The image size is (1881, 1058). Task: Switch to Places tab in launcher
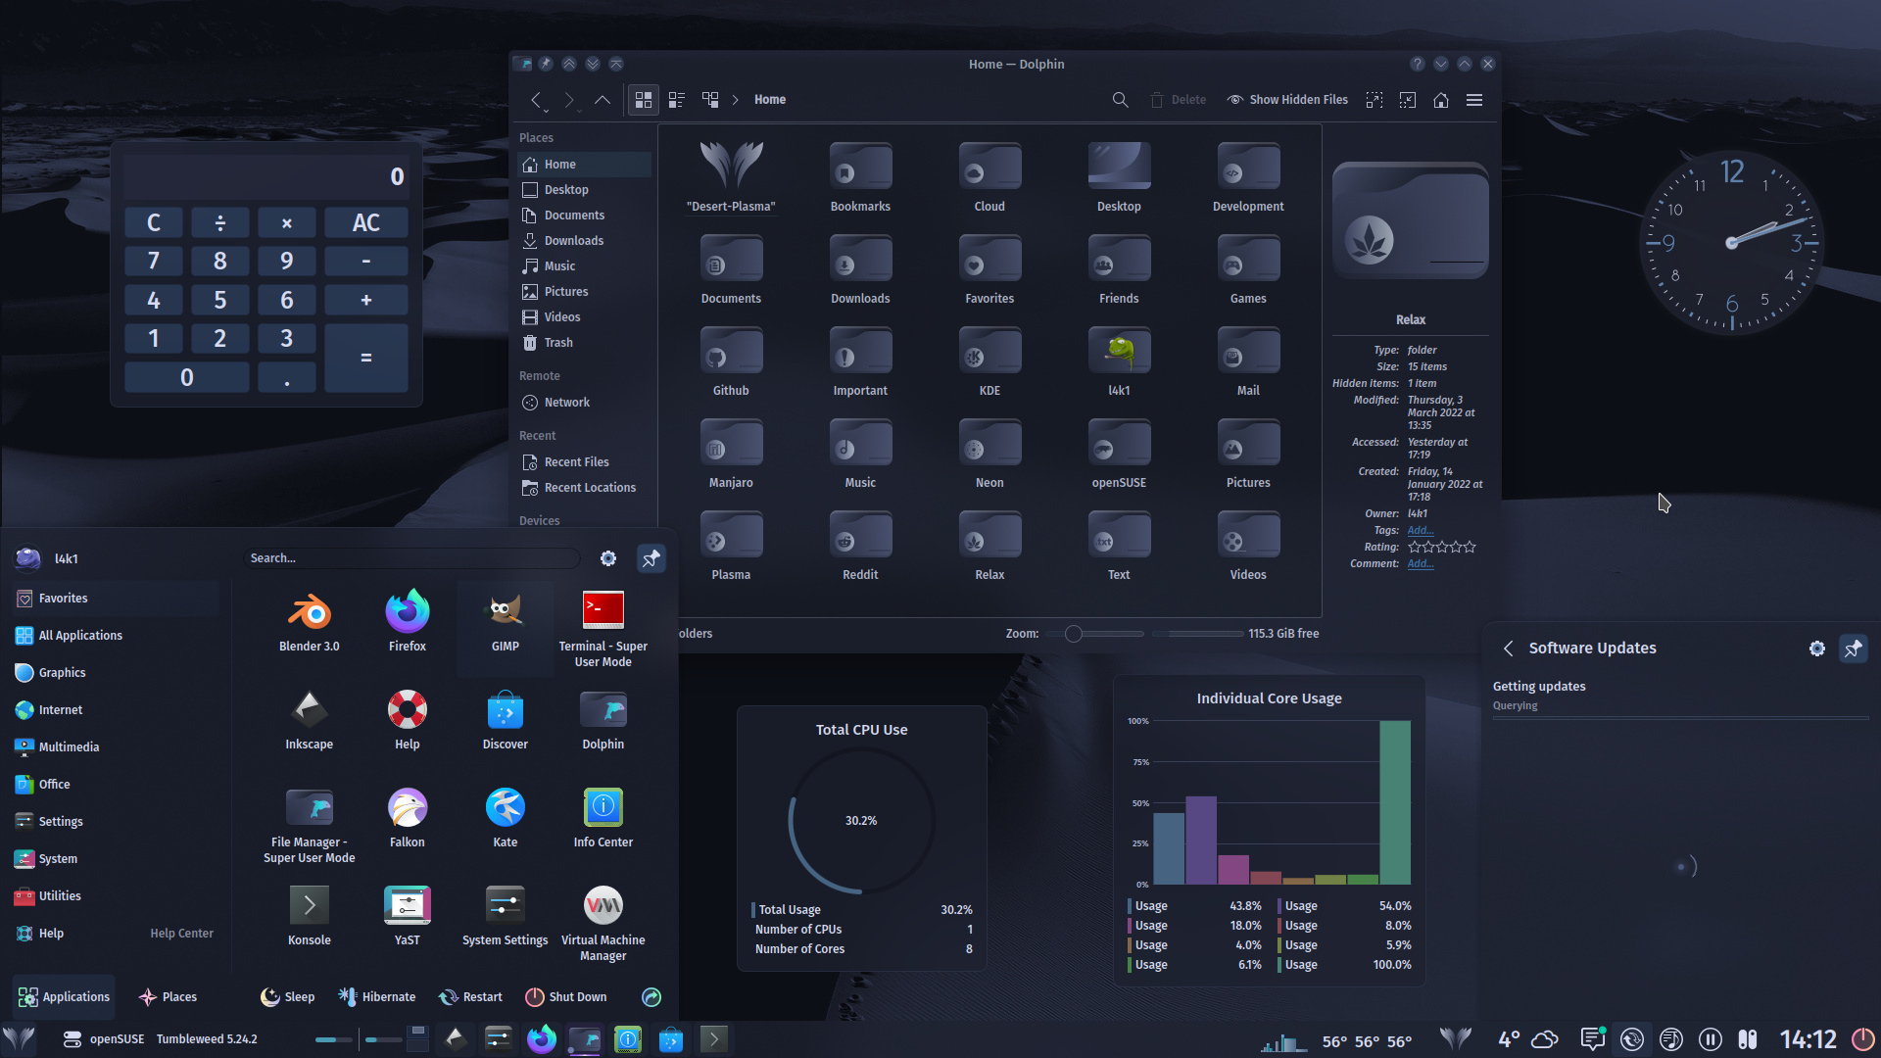[168, 997]
